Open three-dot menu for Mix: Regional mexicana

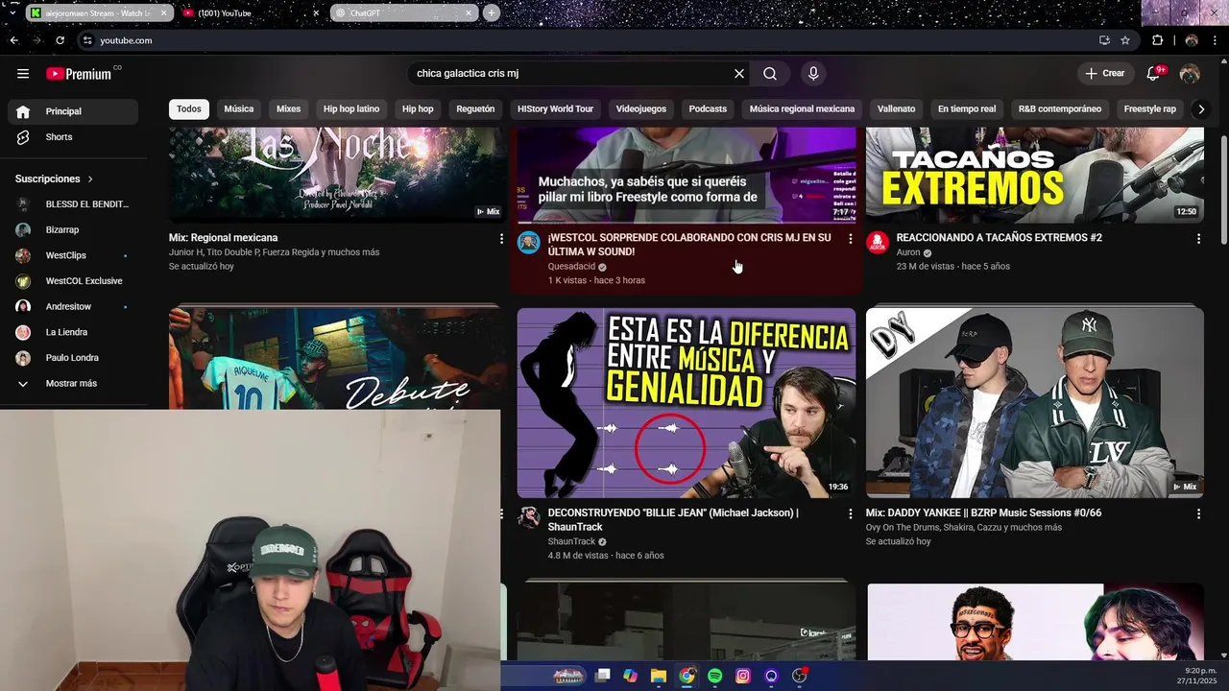pos(501,238)
